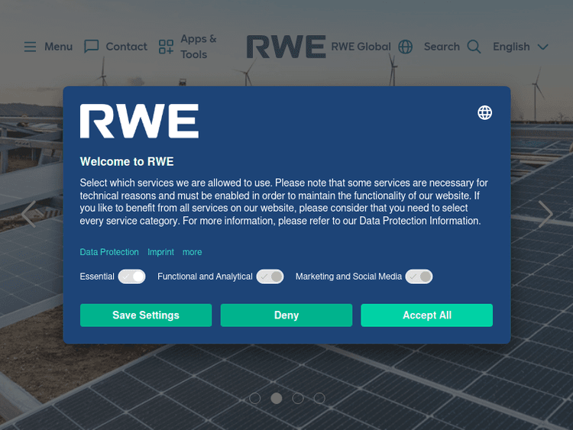Click the Save Settings button
This screenshot has height=430, width=573.
146,315
